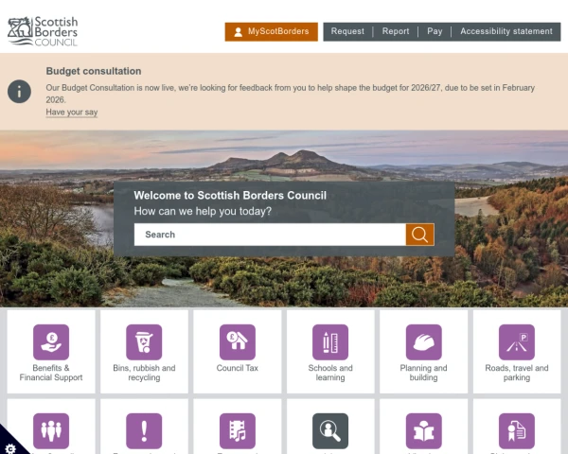
Task: Follow the Have your say link
Action: [x=72, y=113]
